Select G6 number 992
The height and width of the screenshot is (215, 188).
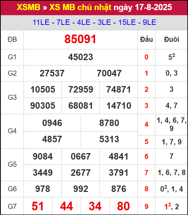pos(81,189)
